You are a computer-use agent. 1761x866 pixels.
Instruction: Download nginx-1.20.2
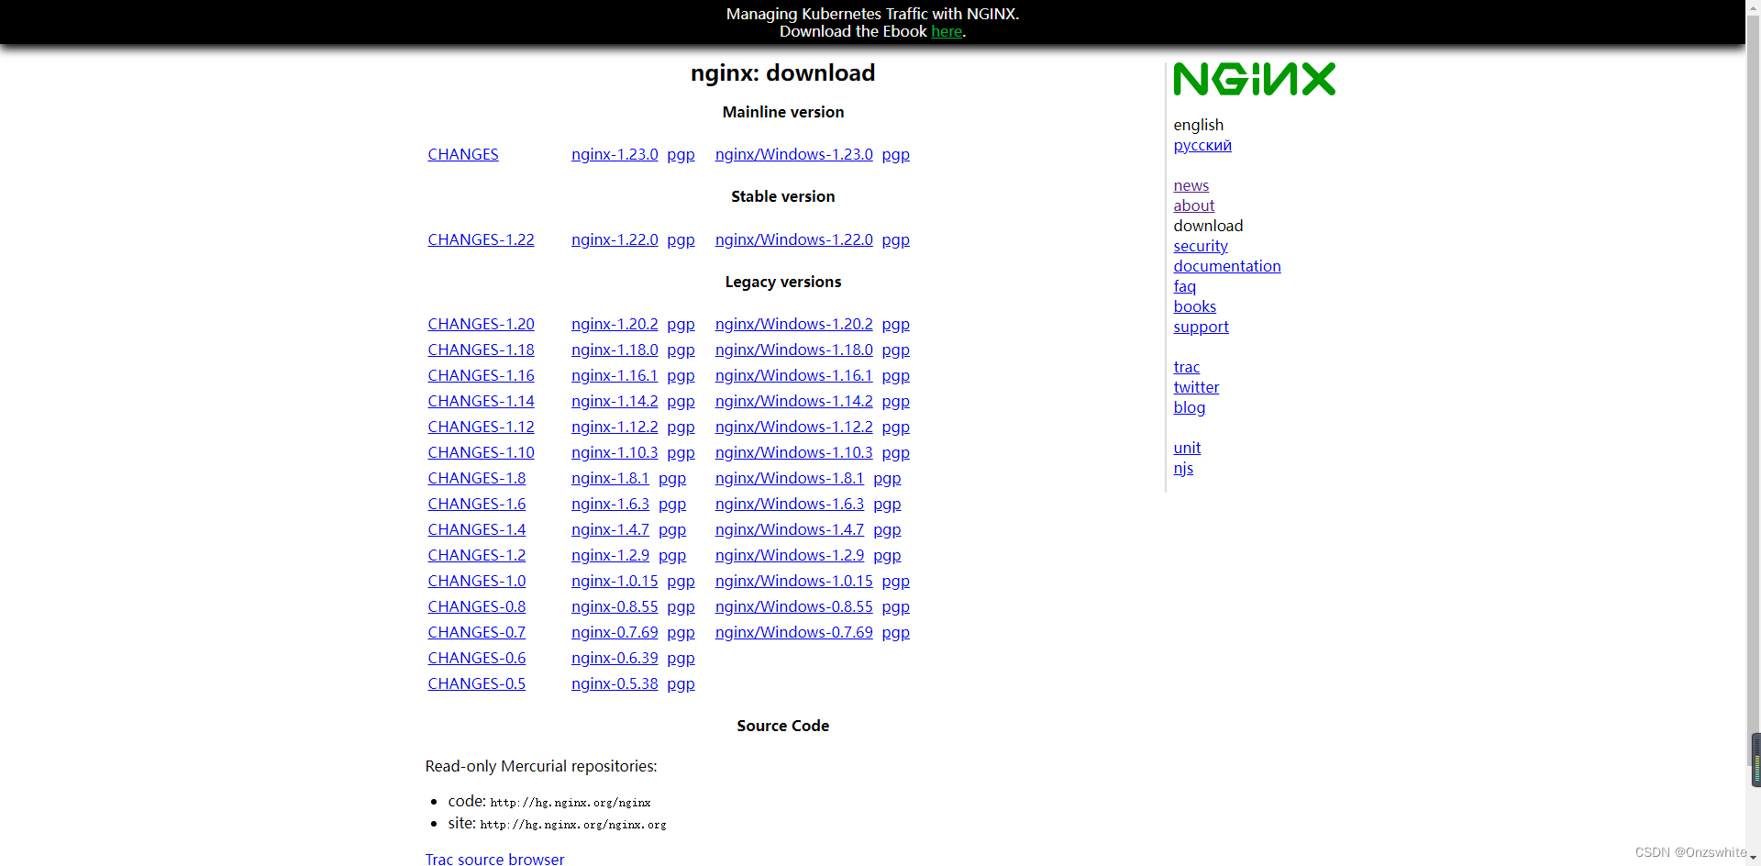click(615, 324)
